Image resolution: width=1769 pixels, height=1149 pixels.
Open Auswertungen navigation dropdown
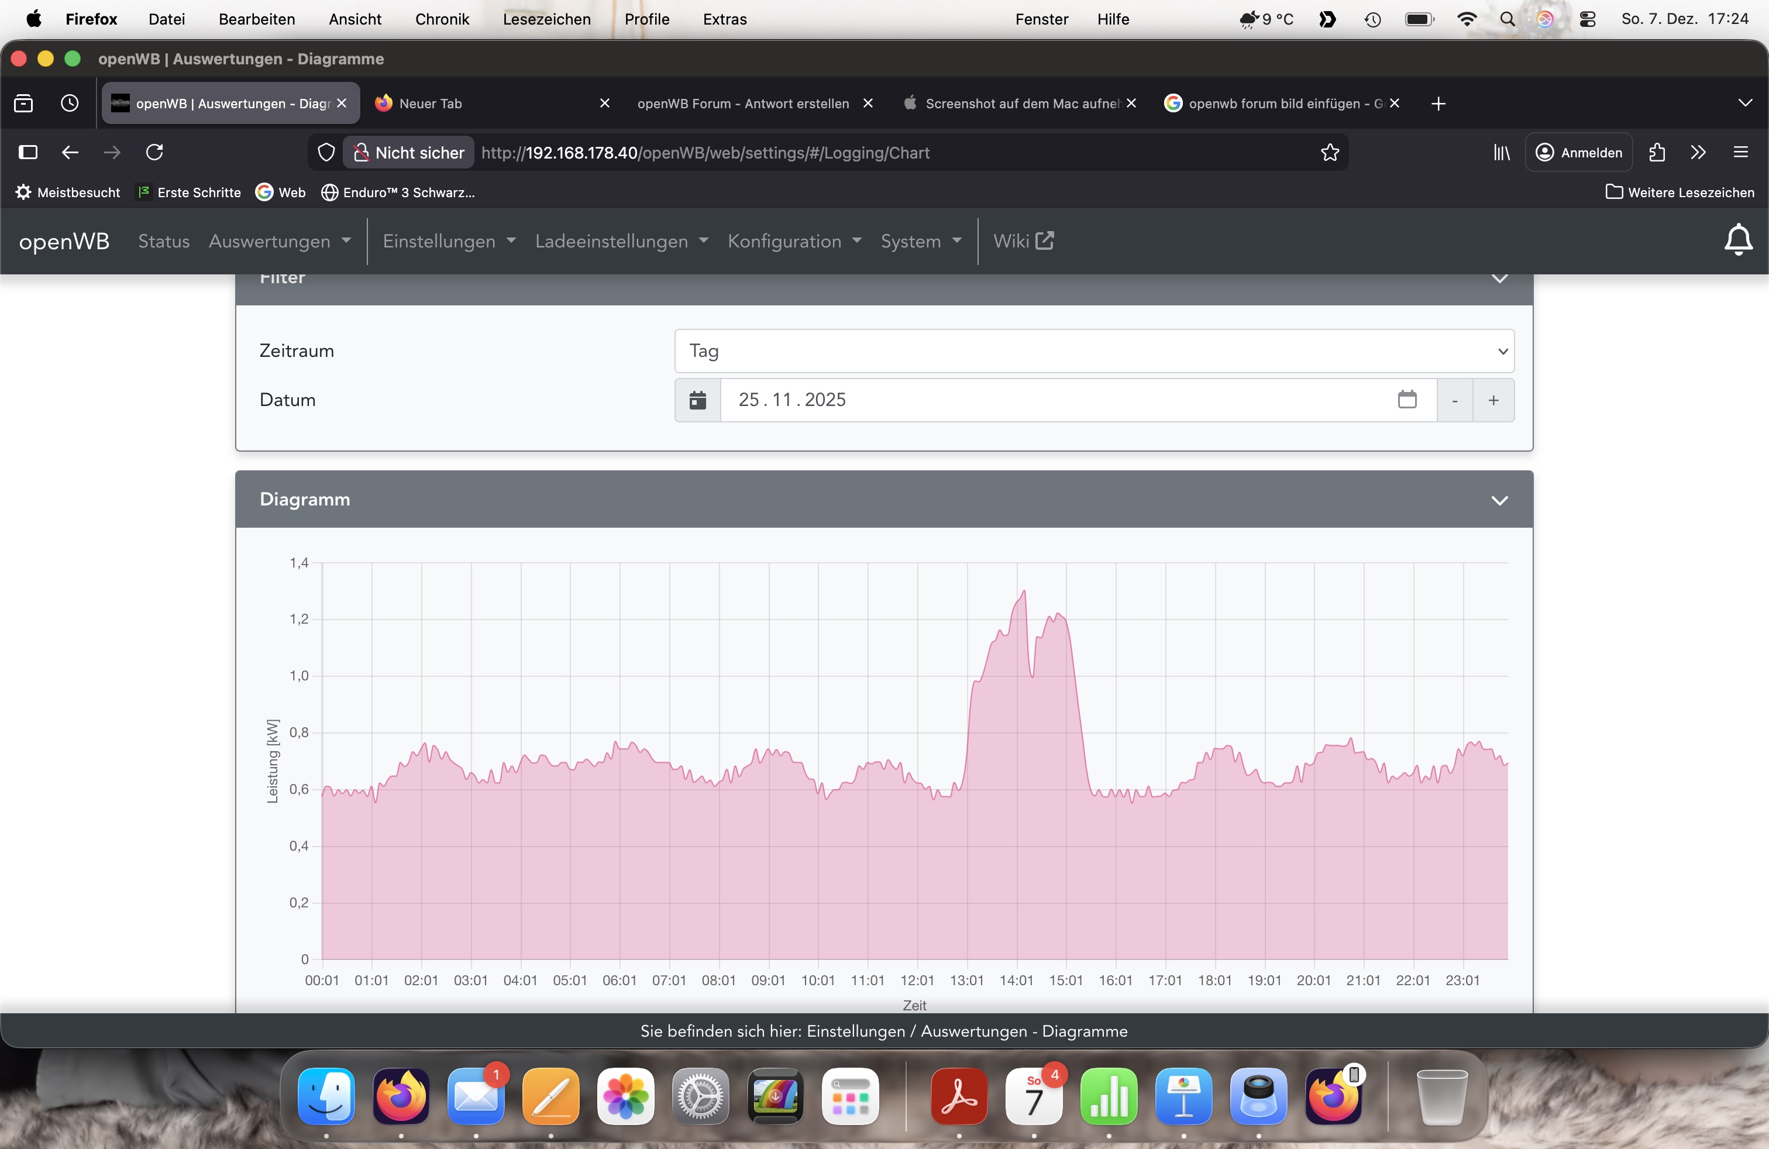pos(280,241)
